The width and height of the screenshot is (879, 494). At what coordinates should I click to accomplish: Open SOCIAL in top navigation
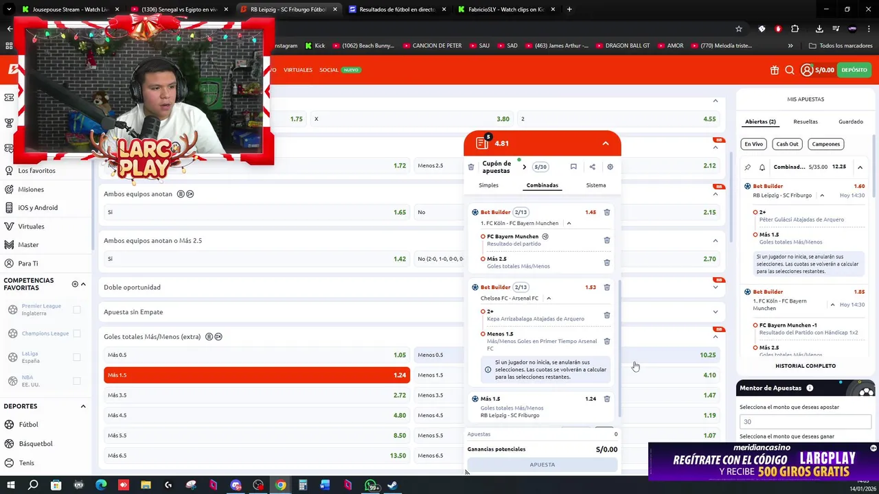tap(329, 70)
